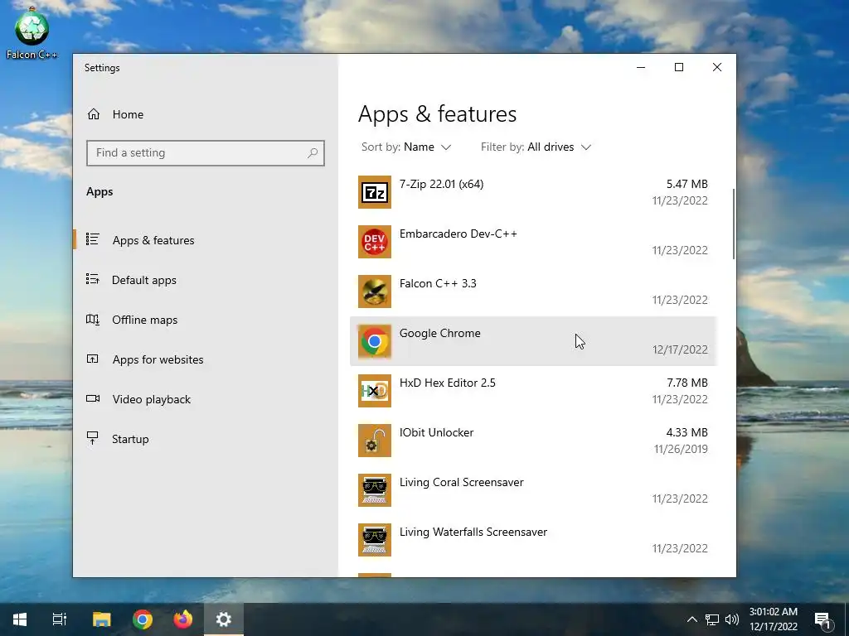Click the search magnifier icon
This screenshot has width=849, height=636.
click(313, 153)
